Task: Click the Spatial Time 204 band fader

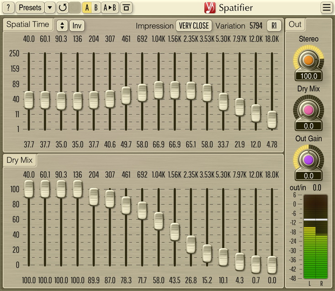Action: 94,100
